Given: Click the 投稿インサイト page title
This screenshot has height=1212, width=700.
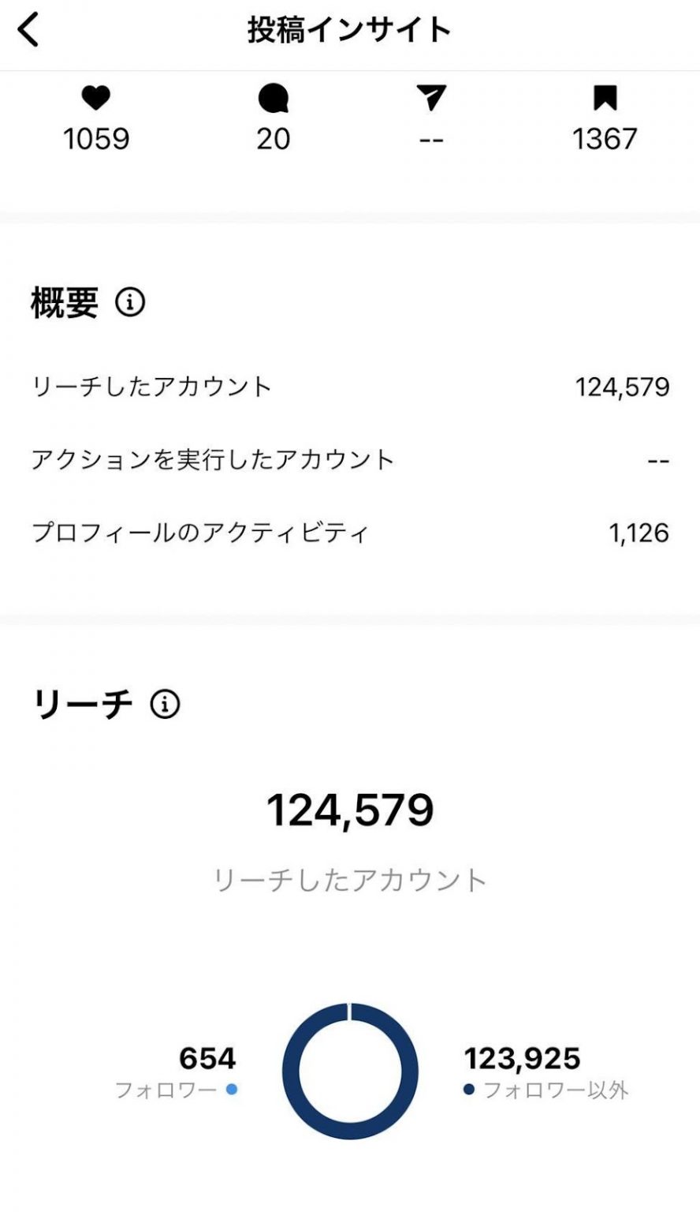Looking at the screenshot, I should [349, 30].
